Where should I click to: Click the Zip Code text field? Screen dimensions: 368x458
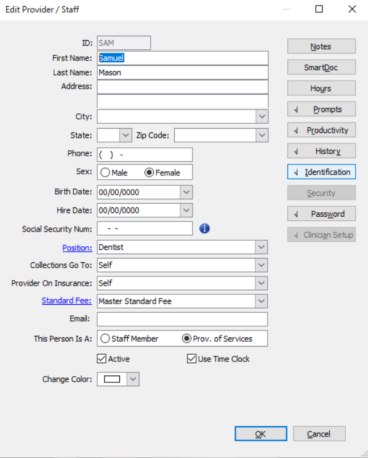pos(215,135)
